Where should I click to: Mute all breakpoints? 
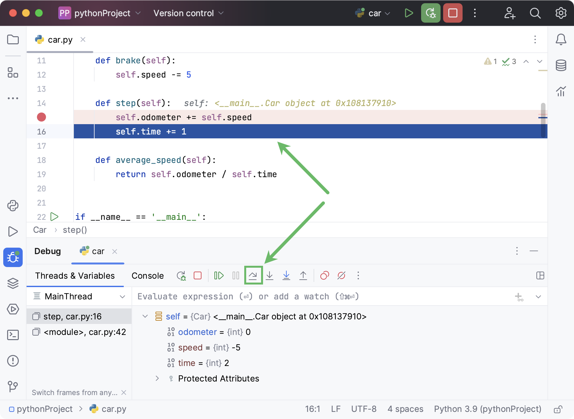tap(341, 275)
